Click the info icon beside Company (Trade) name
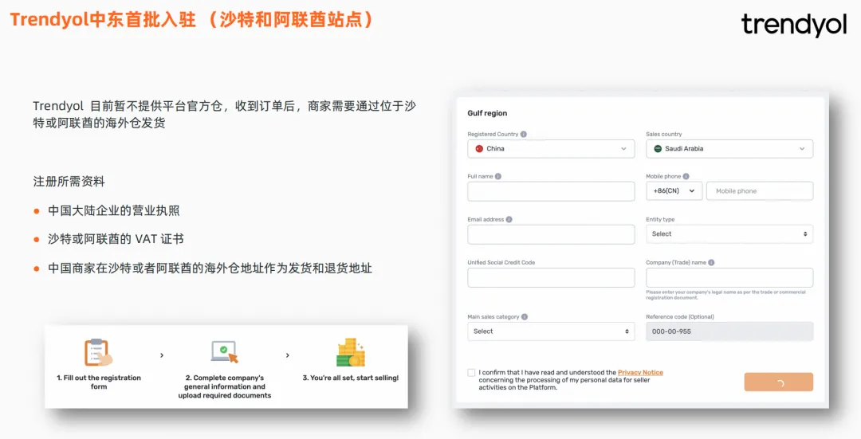 [x=711, y=262]
